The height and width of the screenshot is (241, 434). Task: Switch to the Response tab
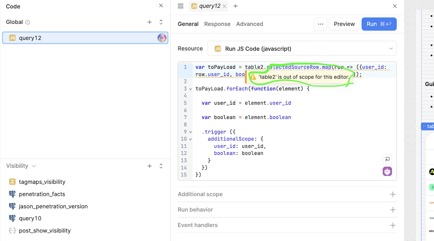pyautogui.click(x=217, y=24)
